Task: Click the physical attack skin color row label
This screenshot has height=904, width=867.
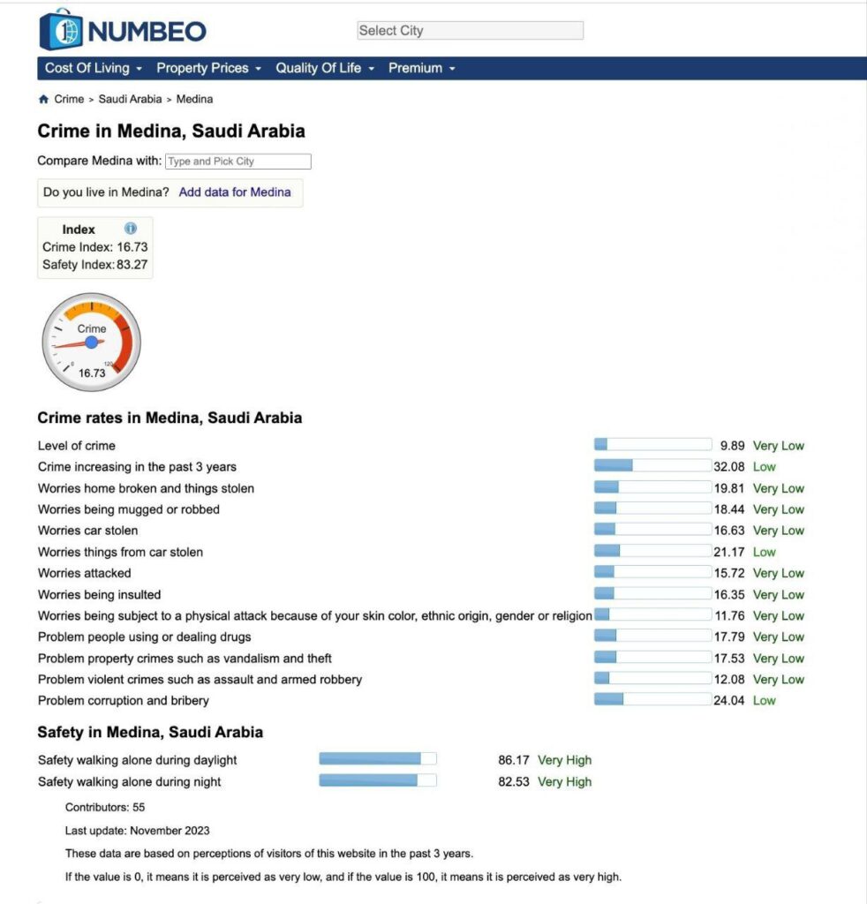Action: [314, 615]
